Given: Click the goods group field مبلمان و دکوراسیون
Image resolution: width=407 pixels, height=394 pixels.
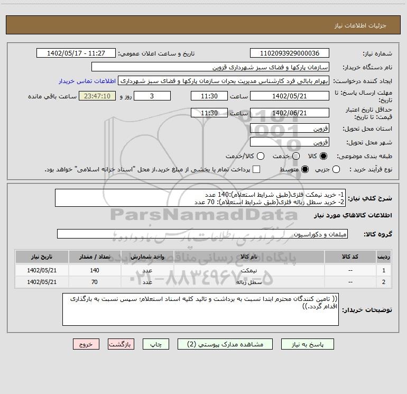Looking at the screenshot, I should click(202, 234).
